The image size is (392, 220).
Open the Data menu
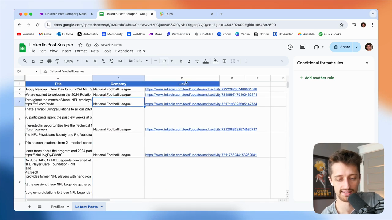pyautogui.click(x=95, y=51)
